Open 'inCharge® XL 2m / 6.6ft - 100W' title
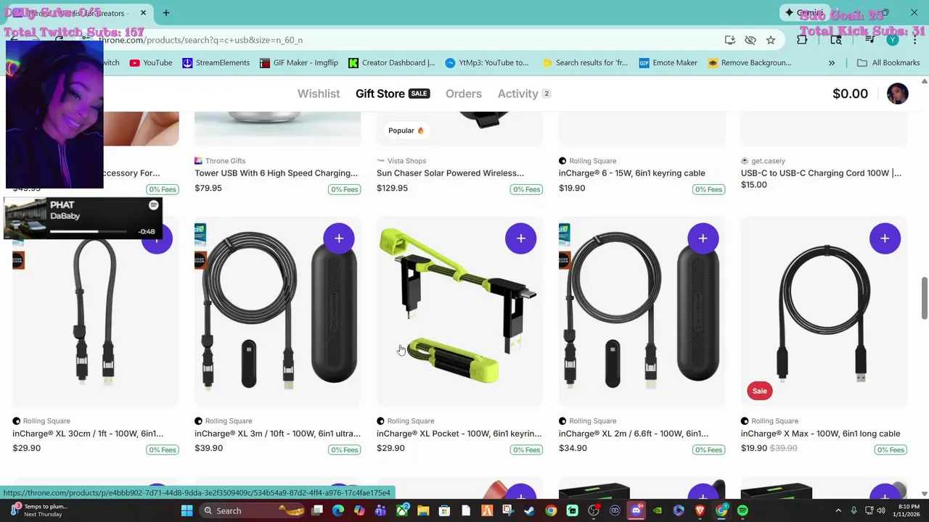This screenshot has width=929, height=522. (634, 434)
